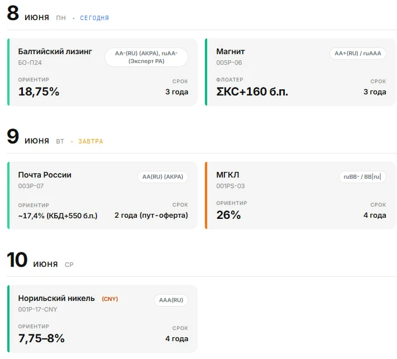Select the 8 июня date heading
The image size is (397, 359).
(x=28, y=13)
